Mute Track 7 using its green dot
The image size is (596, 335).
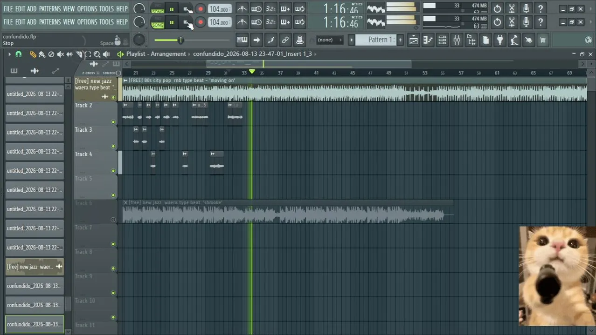click(113, 244)
